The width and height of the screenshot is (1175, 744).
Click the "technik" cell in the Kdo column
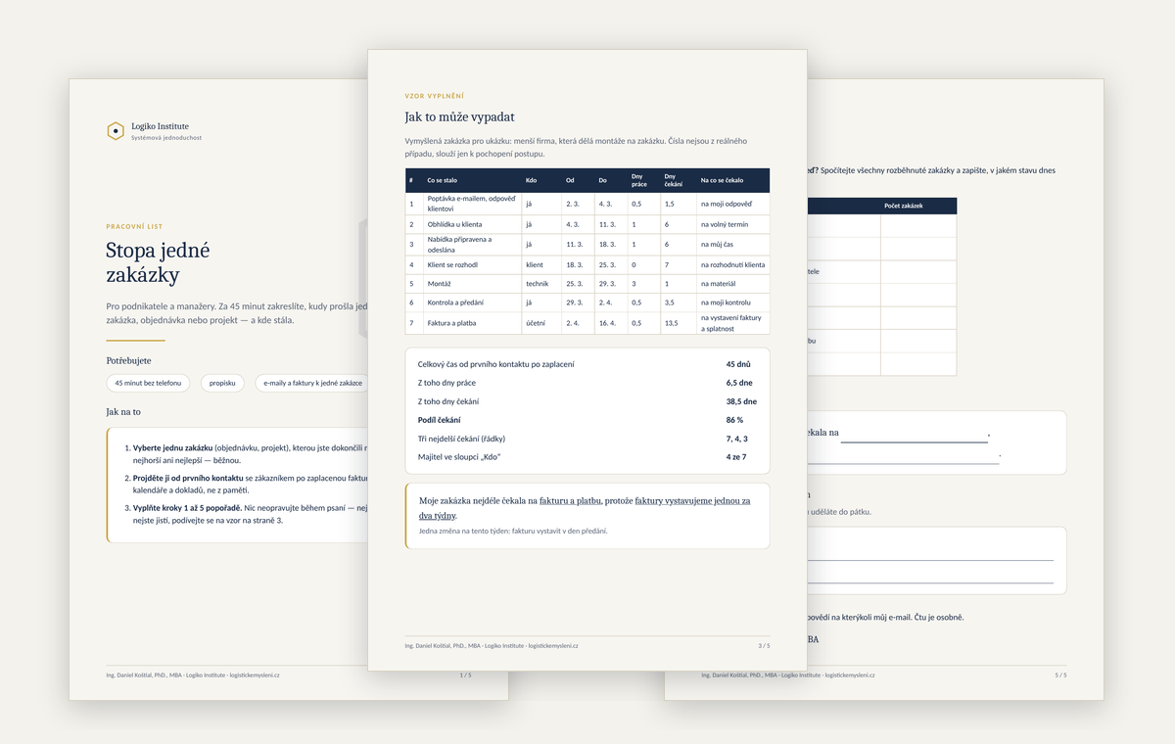tap(541, 284)
